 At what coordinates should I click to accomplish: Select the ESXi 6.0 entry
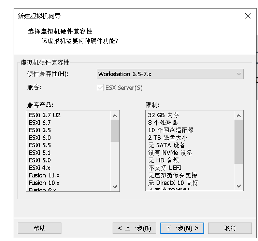click(x=40, y=138)
